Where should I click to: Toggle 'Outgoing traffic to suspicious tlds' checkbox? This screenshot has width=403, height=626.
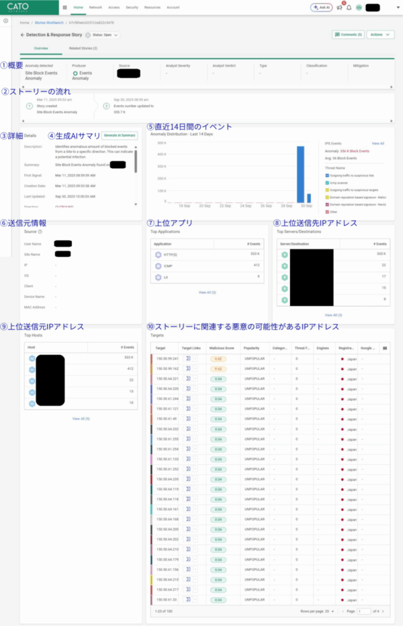(326, 175)
